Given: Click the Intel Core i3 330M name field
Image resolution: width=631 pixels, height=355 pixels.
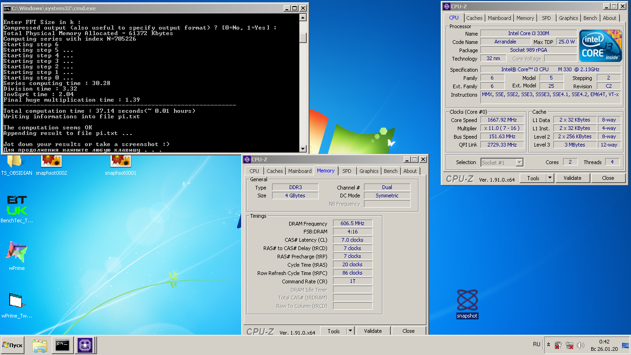Looking at the screenshot, I should point(528,33).
